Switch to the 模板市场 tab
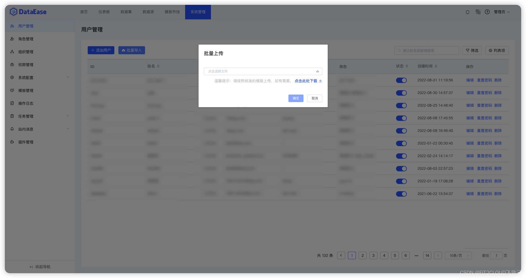 (x=172, y=12)
